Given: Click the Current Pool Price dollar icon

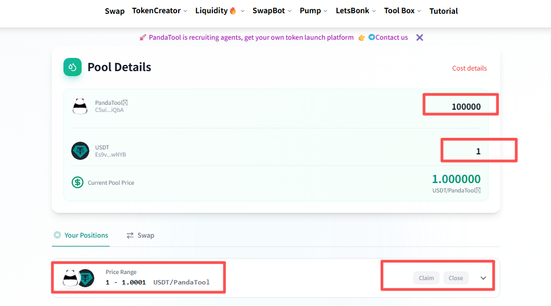Looking at the screenshot, I should (x=78, y=182).
